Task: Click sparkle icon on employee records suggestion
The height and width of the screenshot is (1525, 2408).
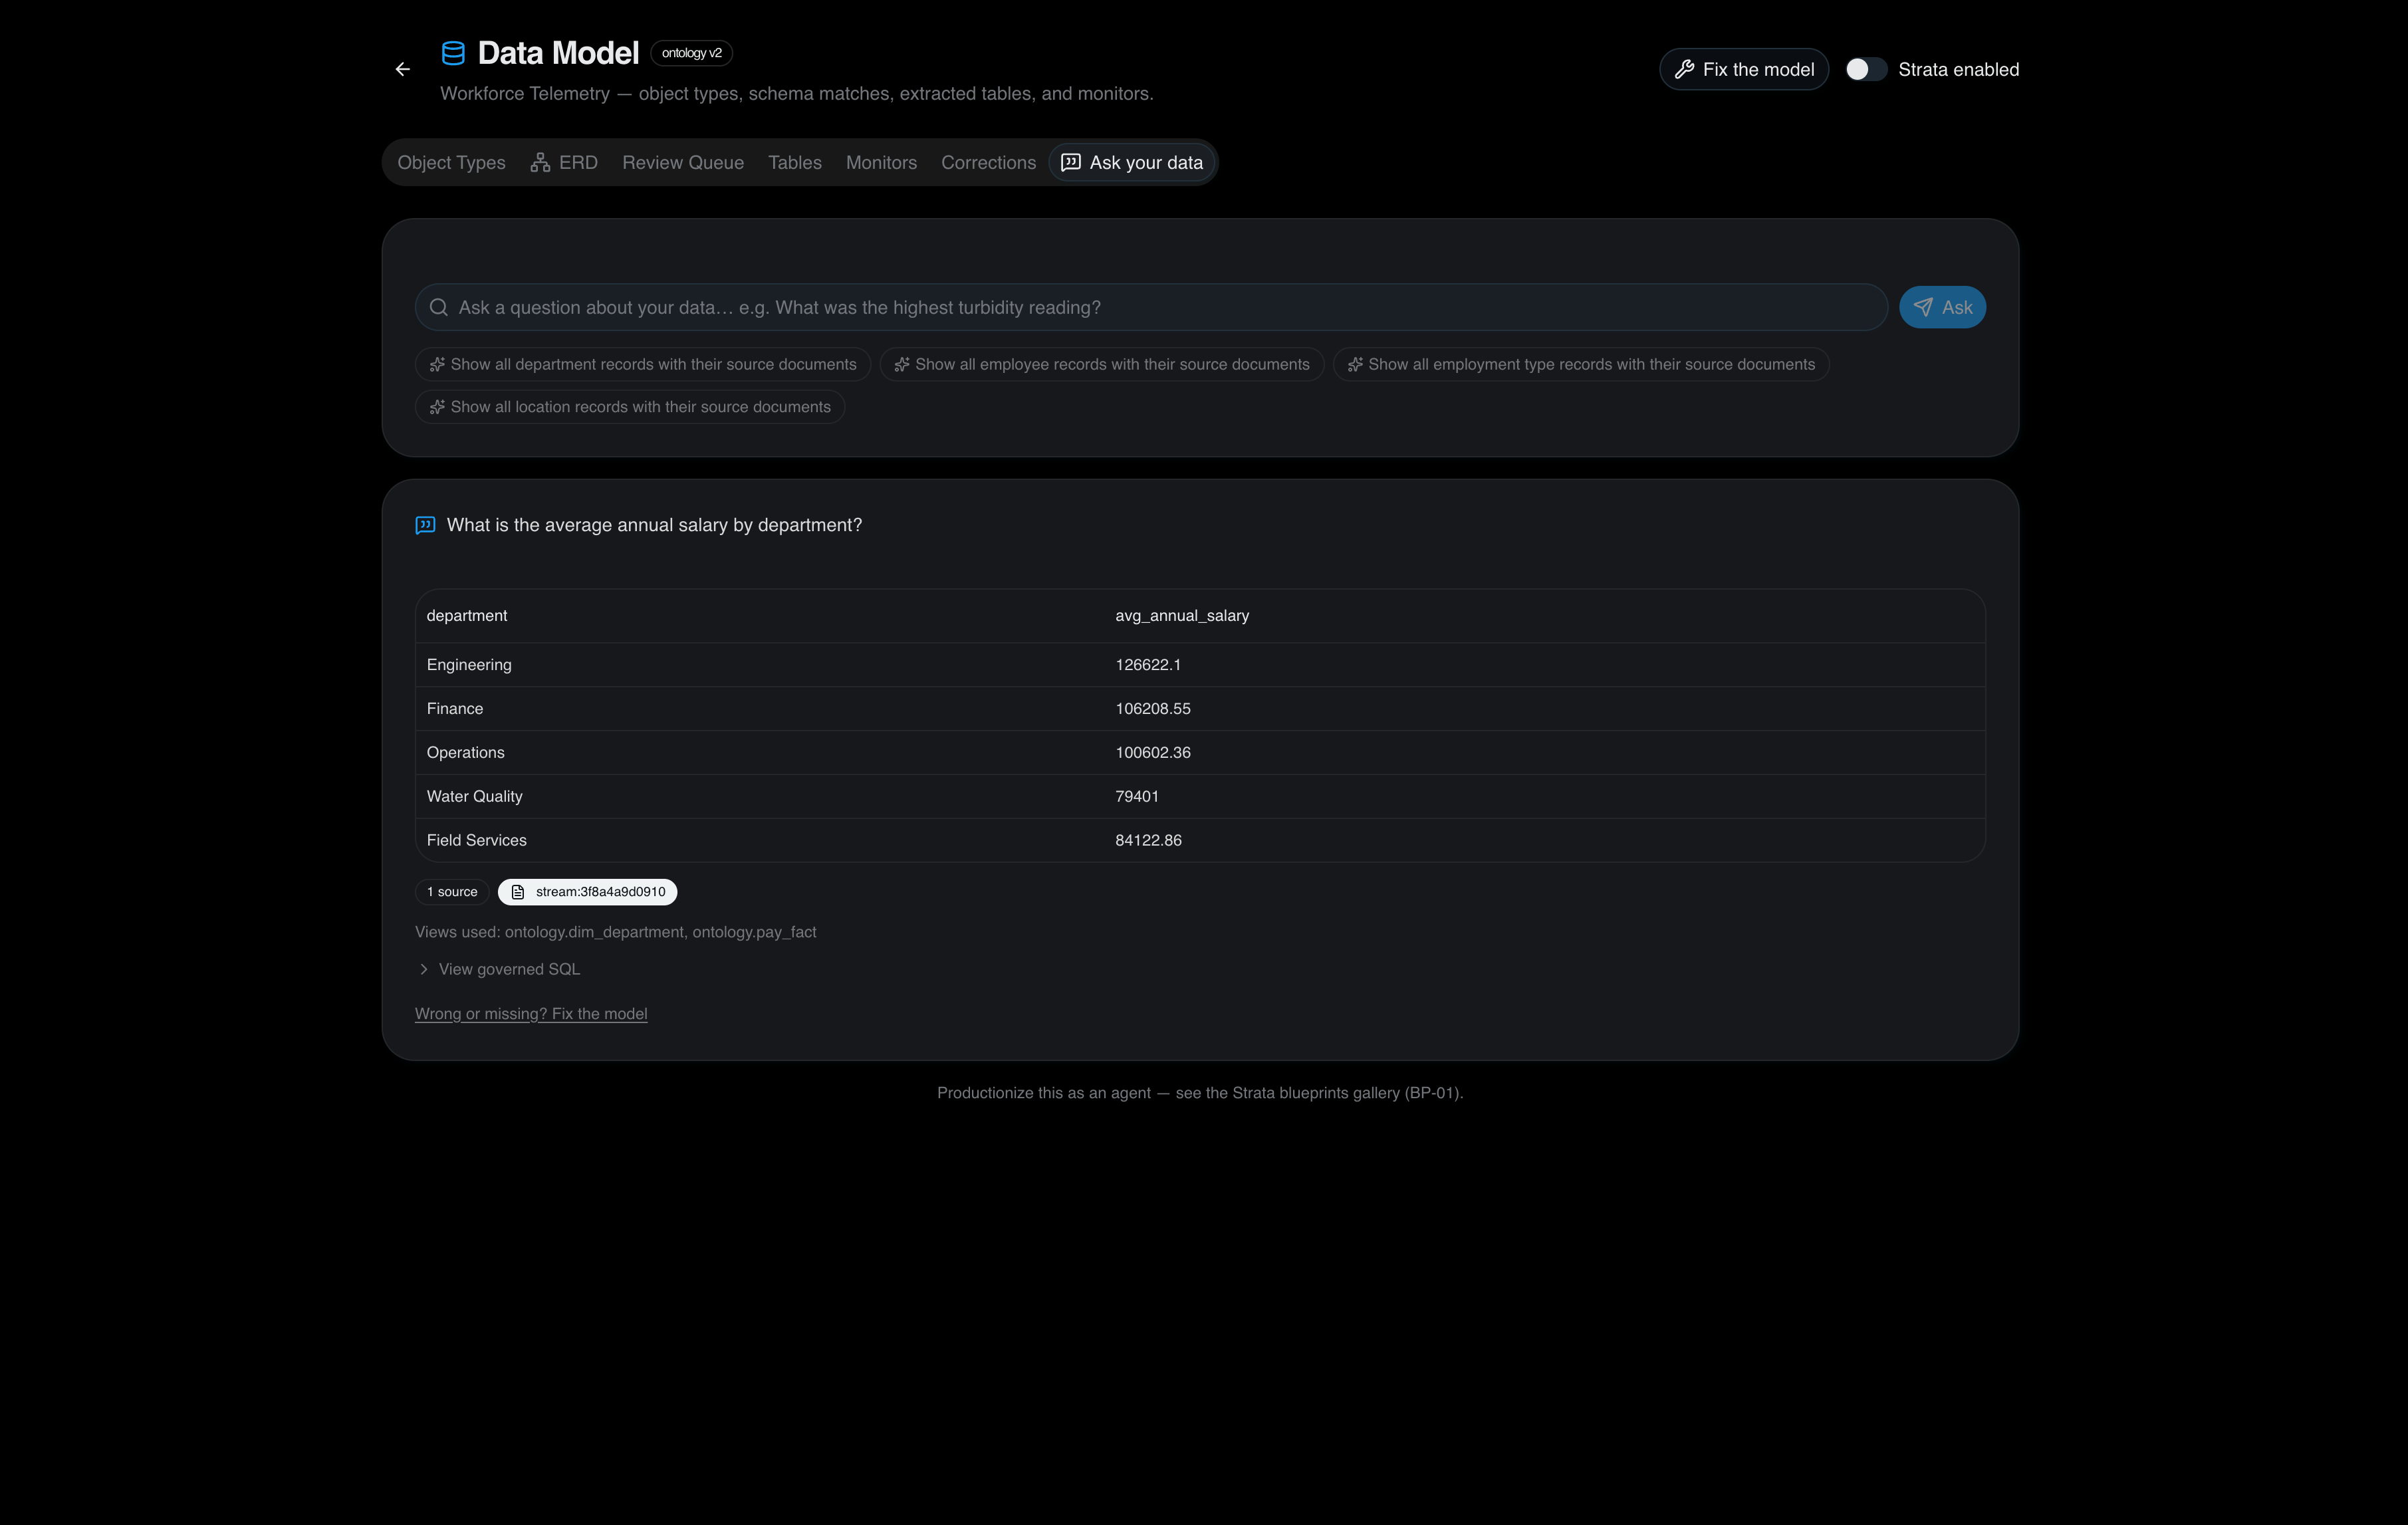Action: (902, 364)
